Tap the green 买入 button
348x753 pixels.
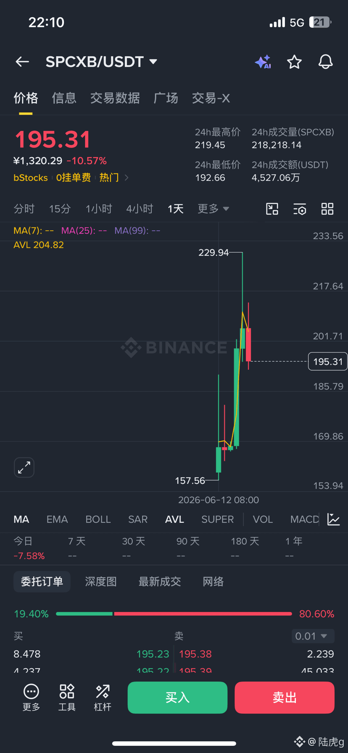(x=177, y=698)
